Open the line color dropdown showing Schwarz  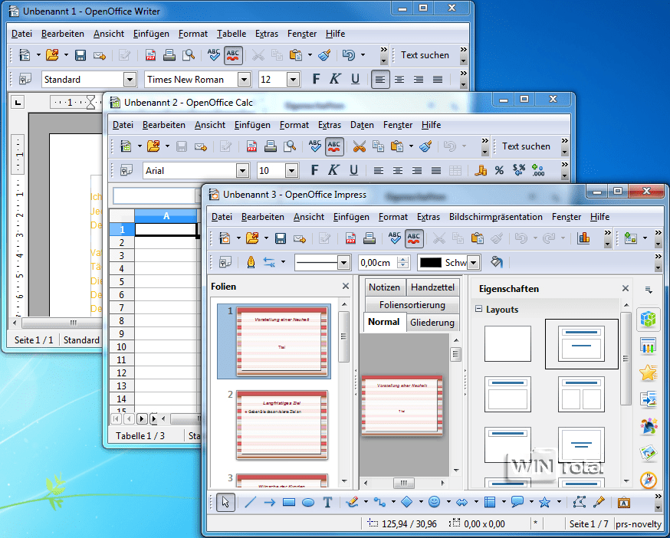pyautogui.click(x=473, y=263)
